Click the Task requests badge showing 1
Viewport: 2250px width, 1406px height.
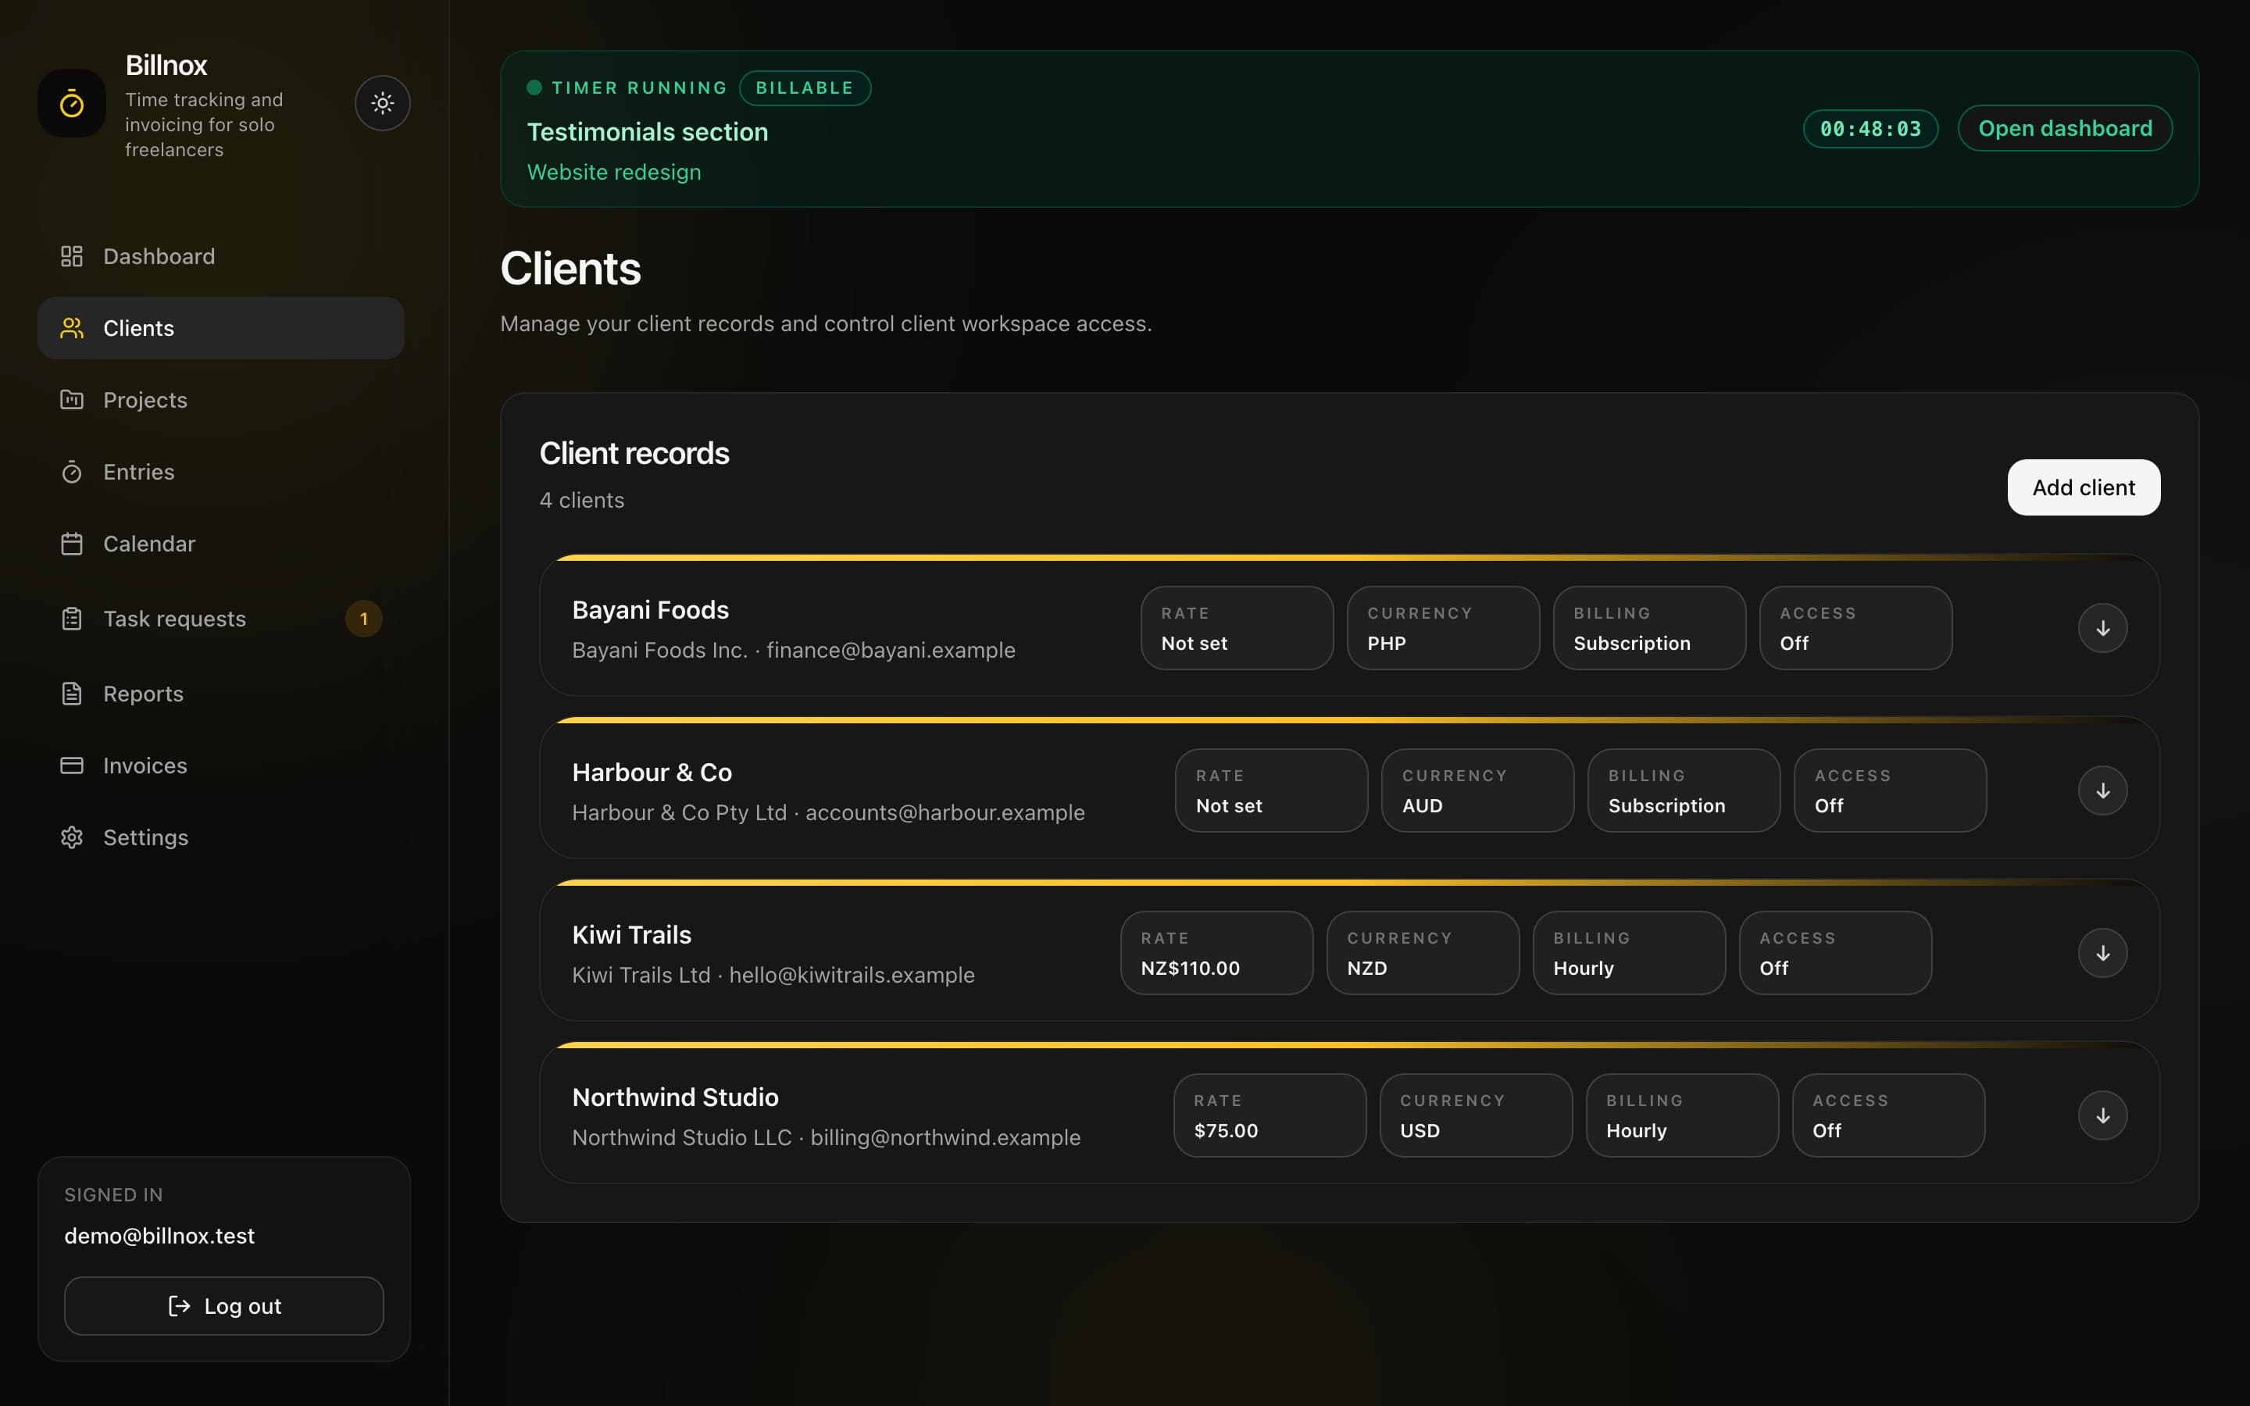[363, 619]
